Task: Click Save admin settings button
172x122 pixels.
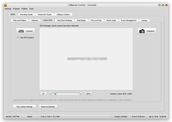Action: pyautogui.click(x=24, y=107)
